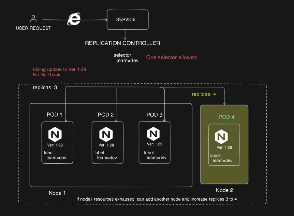Screen dimensions: 294x216
Task: Select the "replicas: 3" label
Action: (x=45, y=88)
